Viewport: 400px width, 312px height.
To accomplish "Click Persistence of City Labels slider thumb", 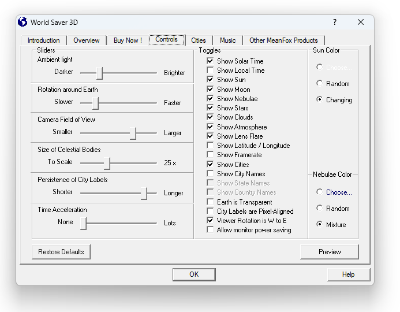I will [144, 194].
